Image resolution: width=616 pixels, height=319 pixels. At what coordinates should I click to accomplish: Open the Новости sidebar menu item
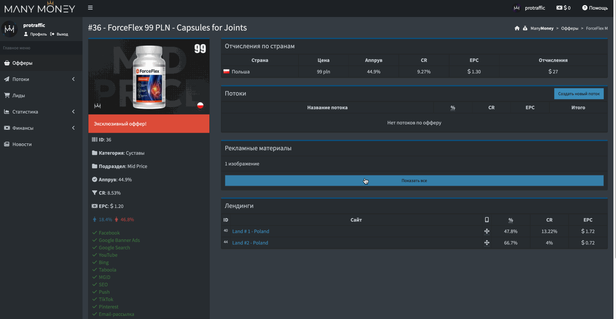pyautogui.click(x=41, y=144)
